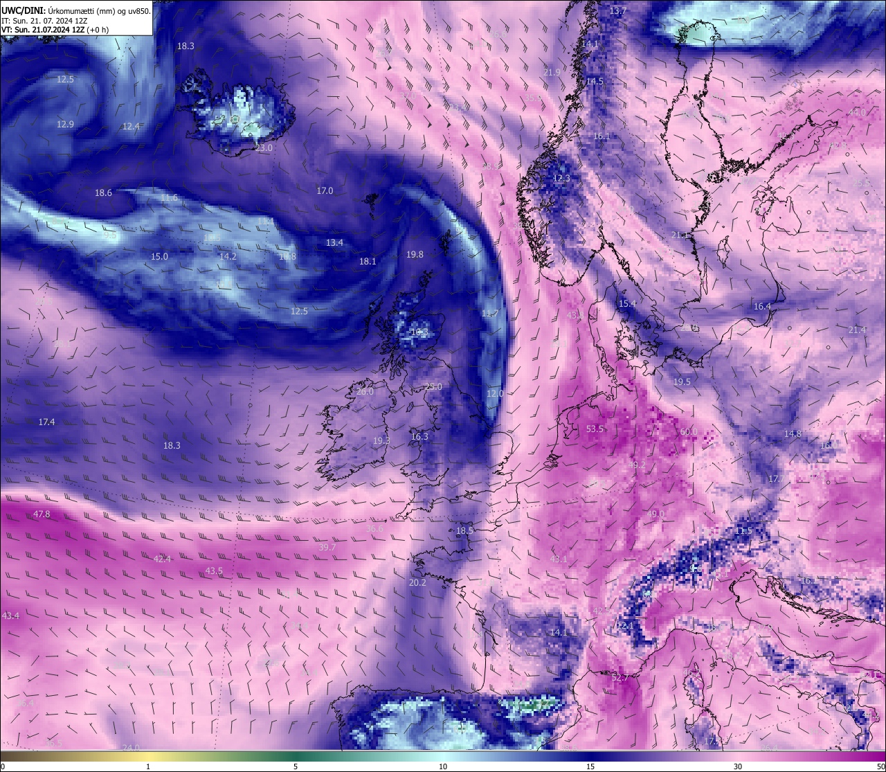
Task: Click the 18.1 value on the map
Action: pyautogui.click(x=368, y=262)
